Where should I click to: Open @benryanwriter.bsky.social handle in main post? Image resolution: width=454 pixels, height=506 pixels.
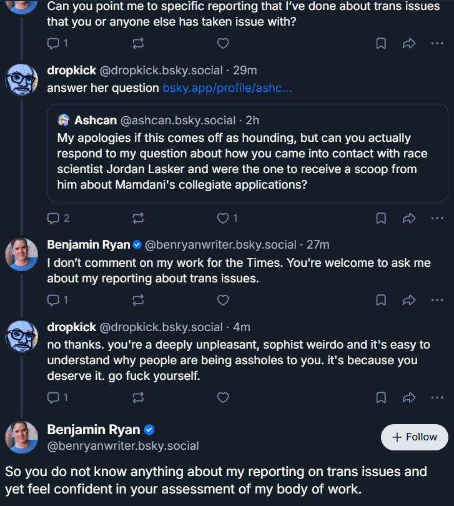(123, 446)
